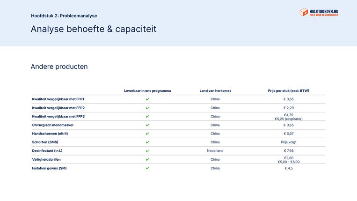Click the checkmark beside Isolation gowns (SM)
357x201 pixels.
[147, 168]
